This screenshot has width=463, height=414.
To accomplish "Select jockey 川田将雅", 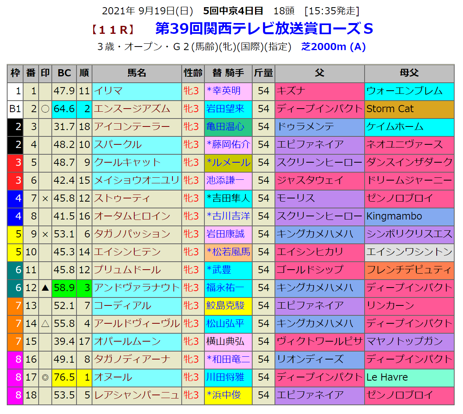I will pyautogui.click(x=225, y=377).
